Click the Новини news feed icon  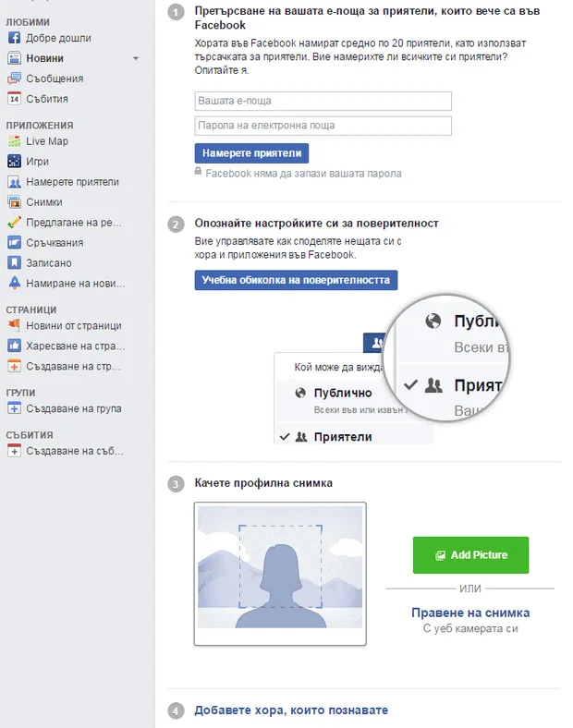click(15, 58)
